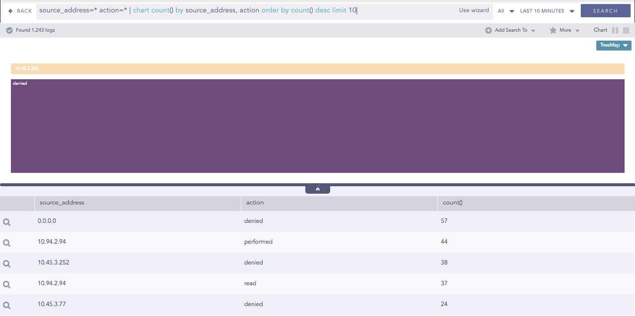Click the plus icon next to Add Search To

tap(489, 30)
